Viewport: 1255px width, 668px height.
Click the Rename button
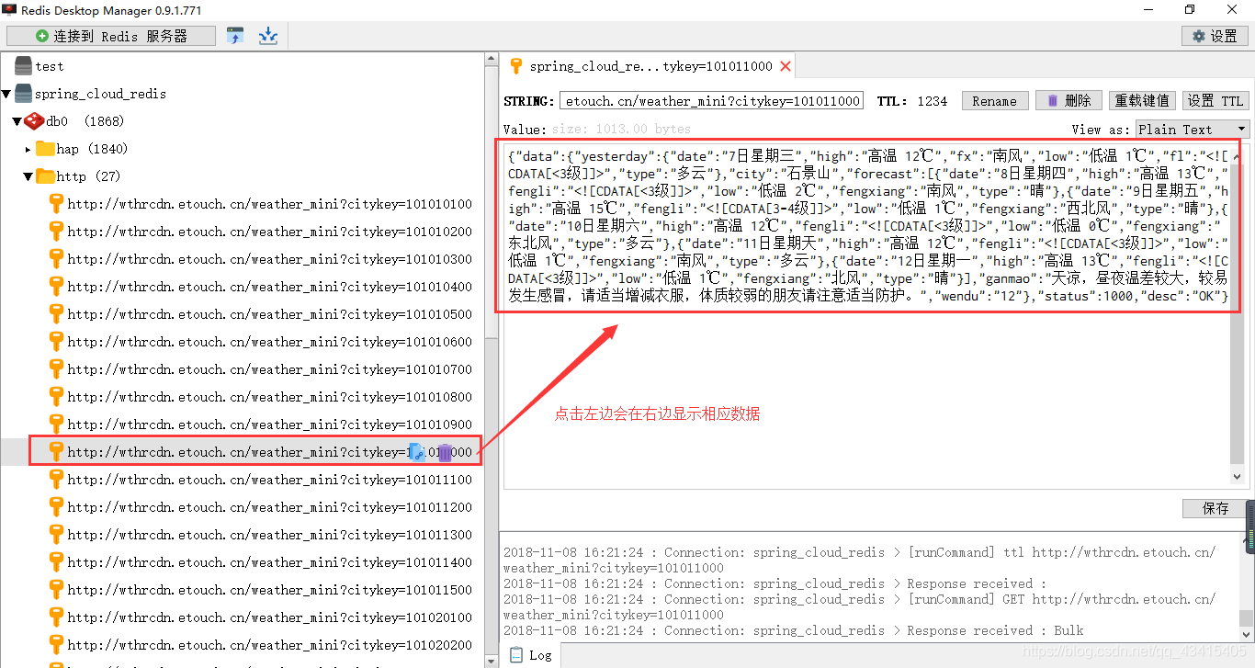pos(995,101)
